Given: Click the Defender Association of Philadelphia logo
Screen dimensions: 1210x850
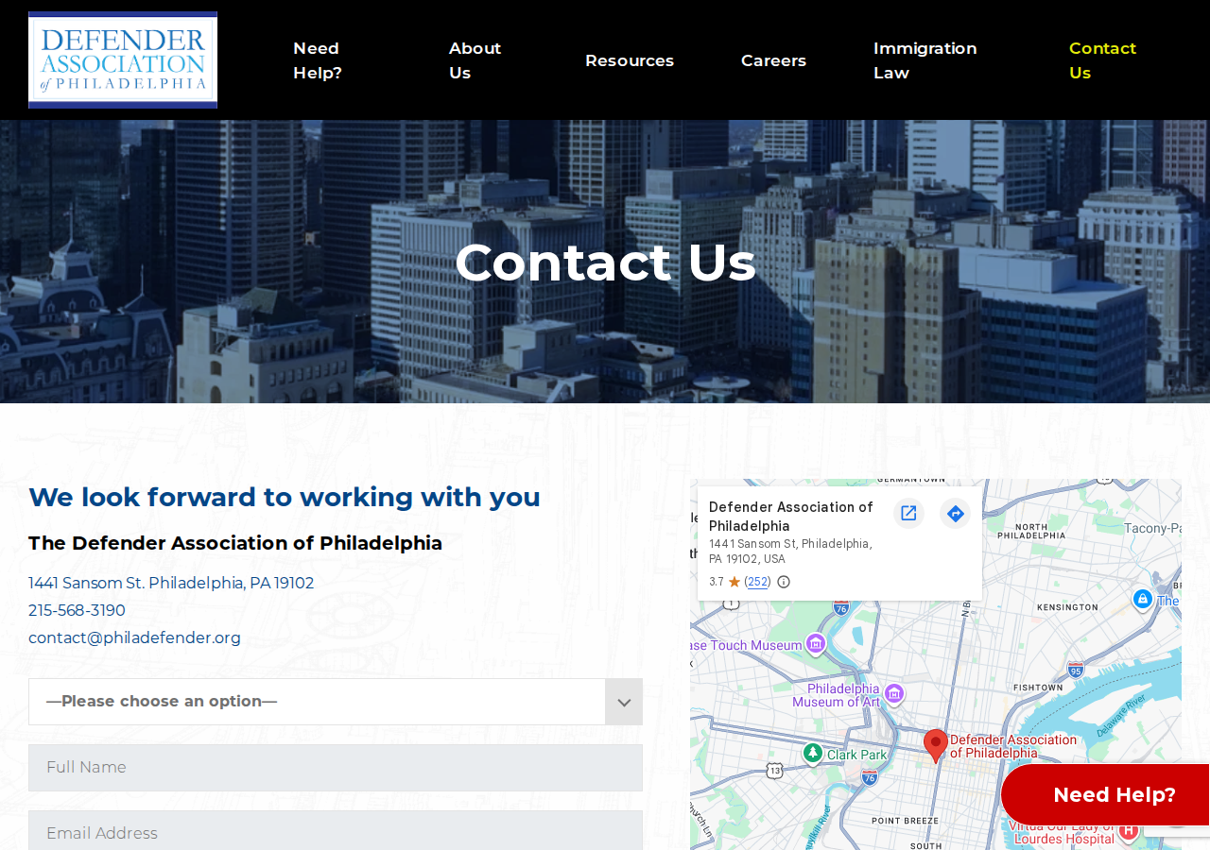Looking at the screenshot, I should [123, 59].
